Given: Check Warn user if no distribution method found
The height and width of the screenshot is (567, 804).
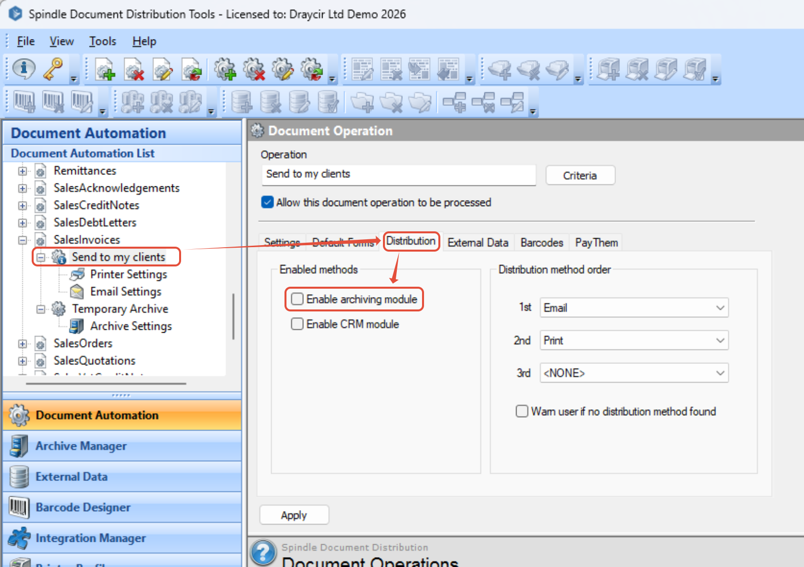Looking at the screenshot, I should 522,411.
